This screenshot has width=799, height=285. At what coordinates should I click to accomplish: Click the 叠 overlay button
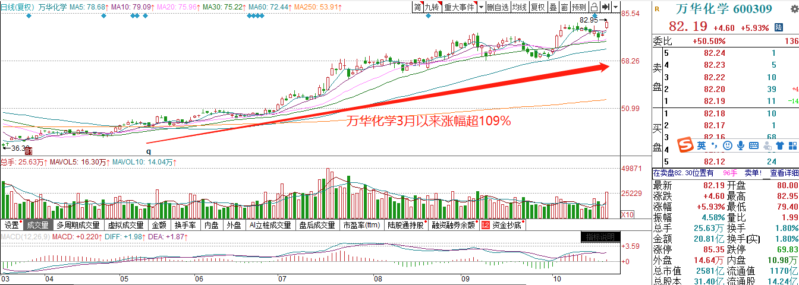pyautogui.click(x=553, y=7)
